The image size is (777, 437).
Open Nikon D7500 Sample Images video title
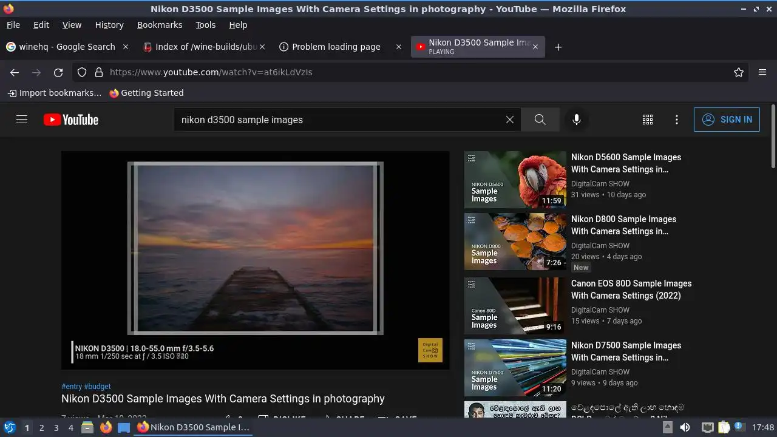626,351
